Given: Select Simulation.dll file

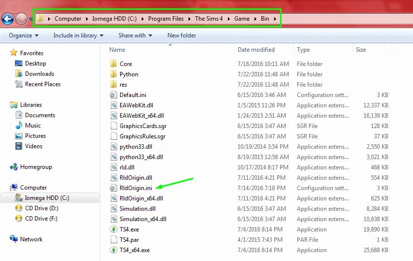Looking at the screenshot, I should point(137,209).
